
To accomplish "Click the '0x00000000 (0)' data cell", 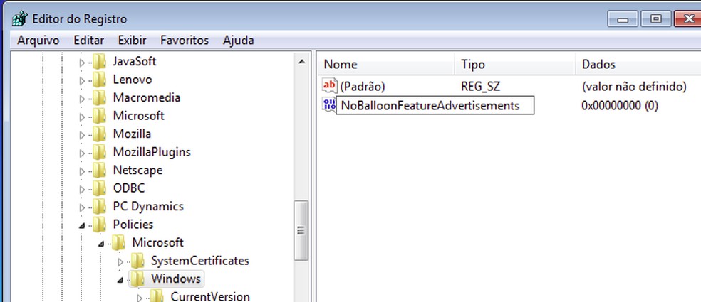I will (x=620, y=106).
